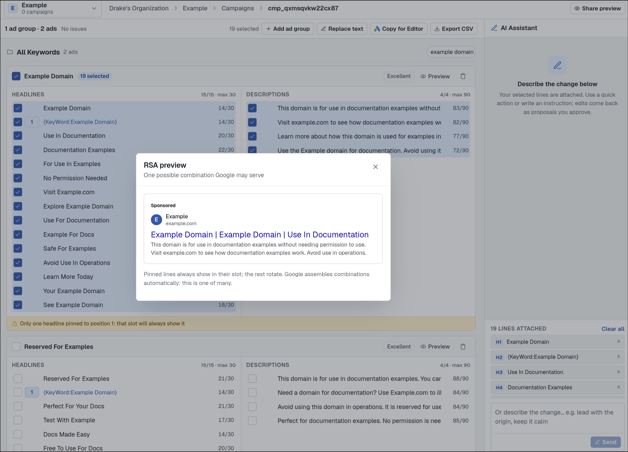Close the RSA preview dialog
The height and width of the screenshot is (452, 628).
tap(376, 167)
